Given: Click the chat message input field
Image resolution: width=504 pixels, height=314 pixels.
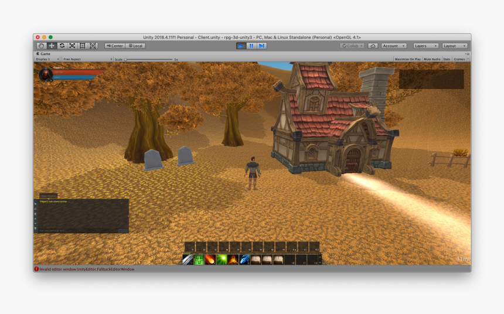Looking at the screenshot, I should (x=78, y=230).
